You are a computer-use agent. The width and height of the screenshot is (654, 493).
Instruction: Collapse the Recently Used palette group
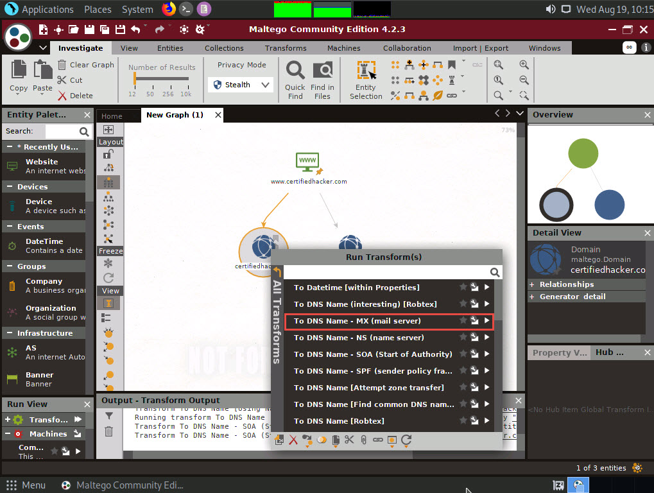pyautogui.click(x=9, y=147)
